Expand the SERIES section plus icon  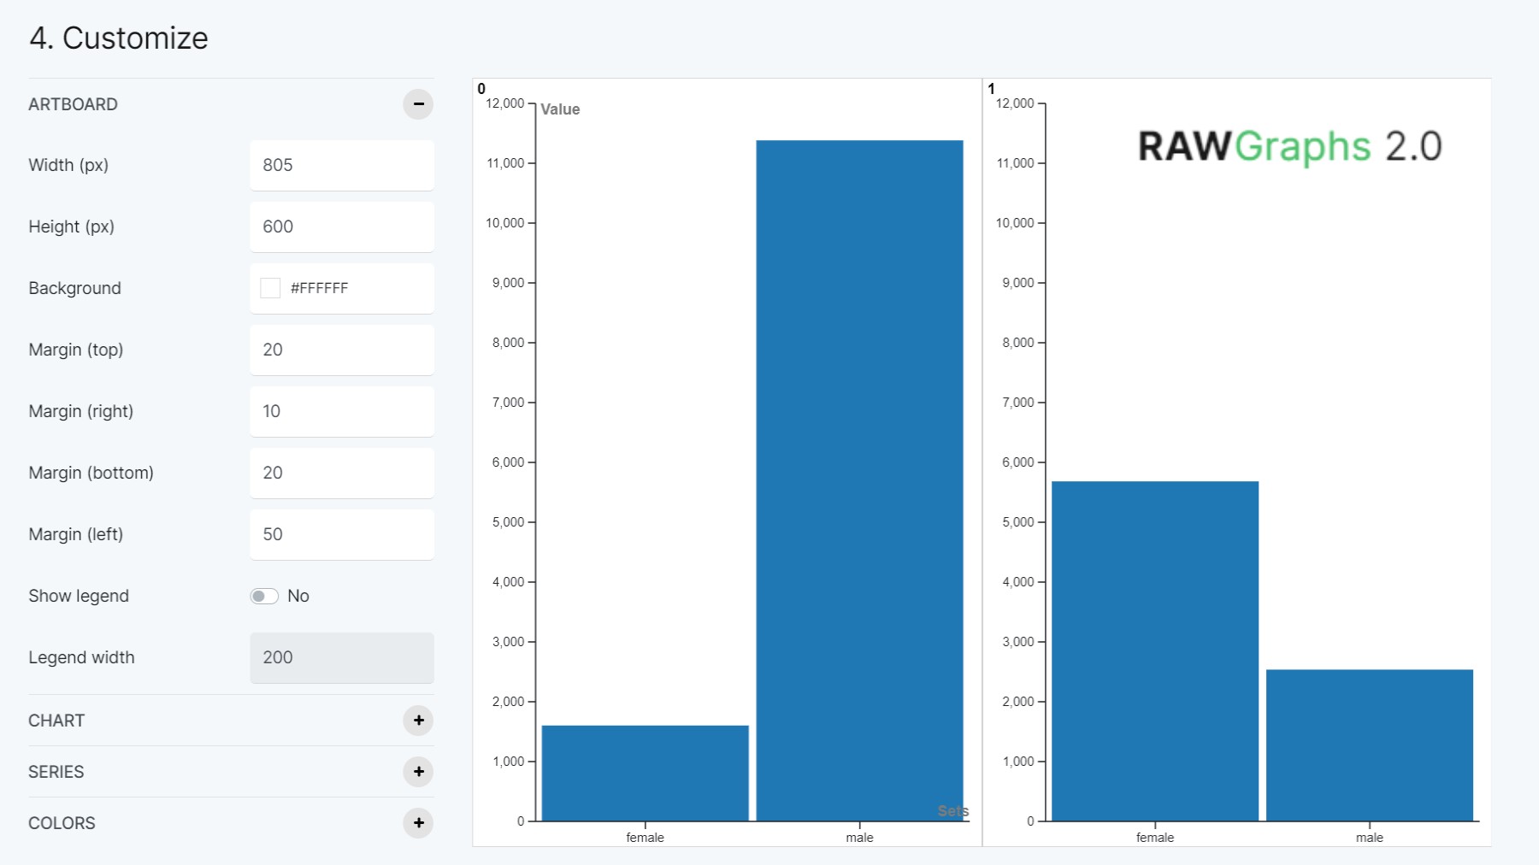[418, 772]
